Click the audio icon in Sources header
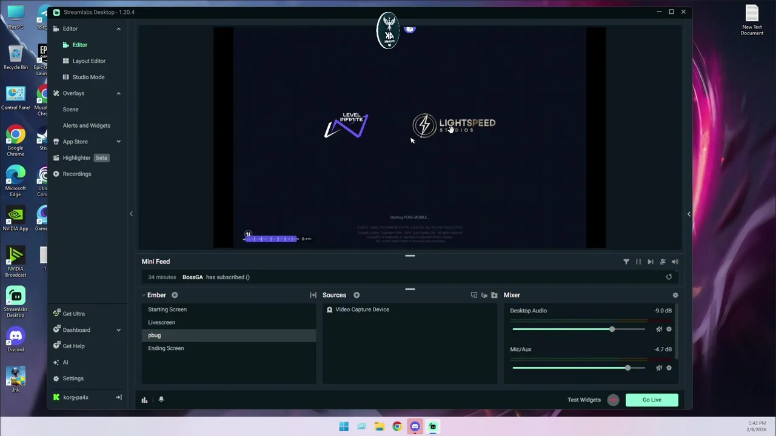This screenshot has width=776, height=436. 484,295
